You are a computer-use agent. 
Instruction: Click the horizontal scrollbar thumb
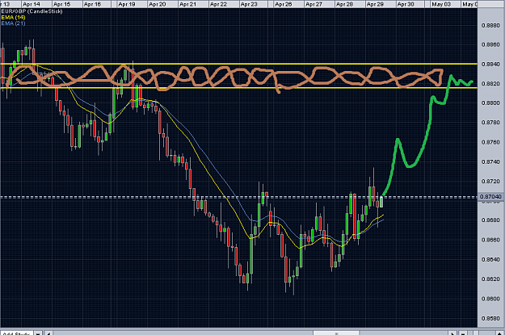coord(337,333)
